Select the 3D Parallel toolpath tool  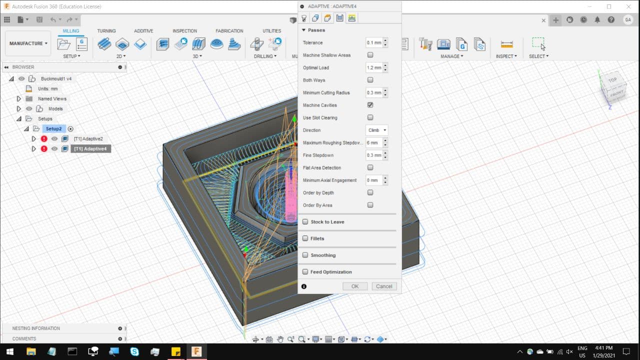coord(198,44)
